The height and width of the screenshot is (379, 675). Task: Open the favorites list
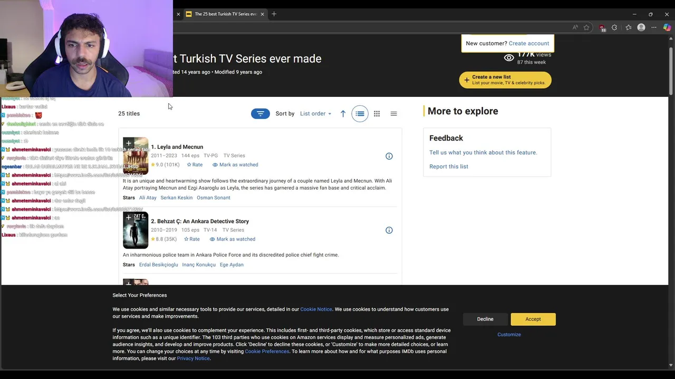coord(629,27)
